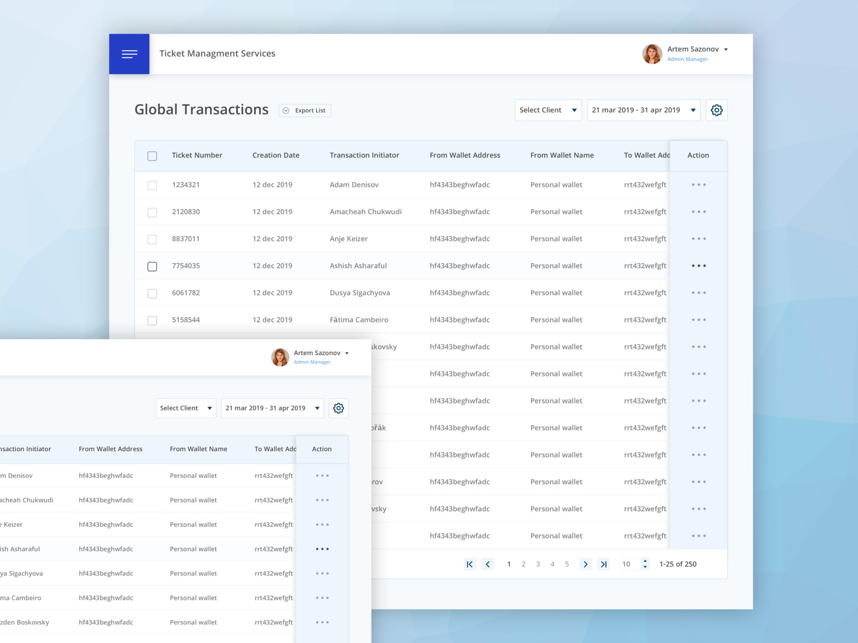Open the settings gear beside the date range

[716, 110]
